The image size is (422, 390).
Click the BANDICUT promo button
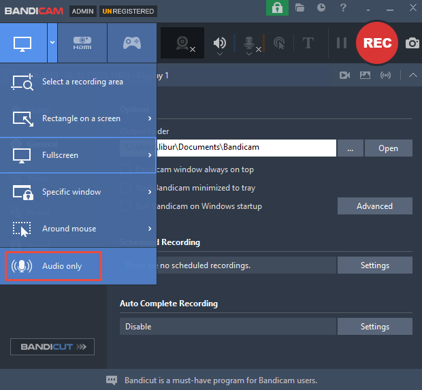52,346
